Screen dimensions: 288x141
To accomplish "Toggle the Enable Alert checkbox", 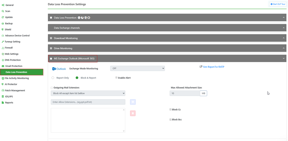I will [116, 78].
